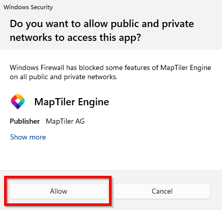Click heading line 'networks to access this app?'
222x210 pixels.
pyautogui.click(x=75, y=37)
